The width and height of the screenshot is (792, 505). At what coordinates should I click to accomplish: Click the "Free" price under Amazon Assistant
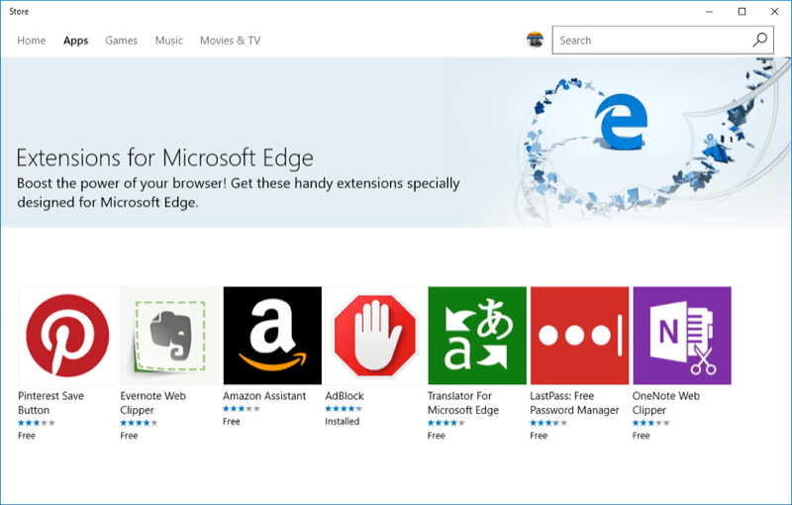click(232, 421)
